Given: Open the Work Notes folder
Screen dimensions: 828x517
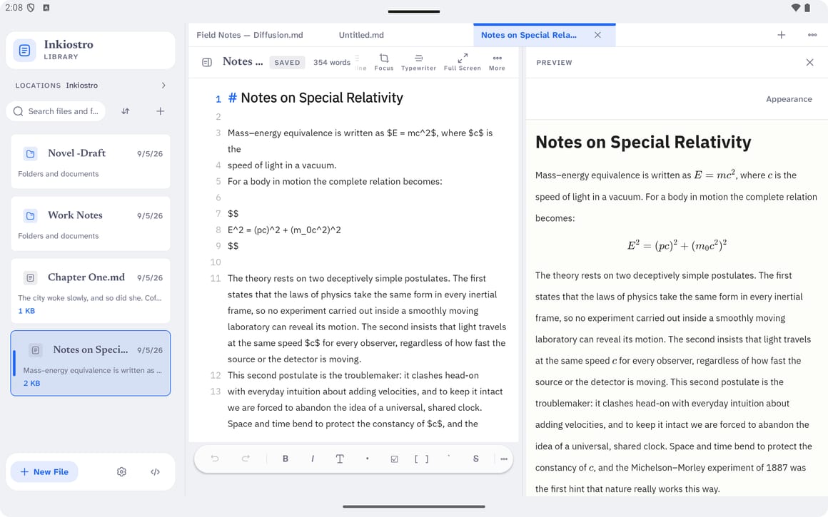Looking at the screenshot, I should click(91, 224).
